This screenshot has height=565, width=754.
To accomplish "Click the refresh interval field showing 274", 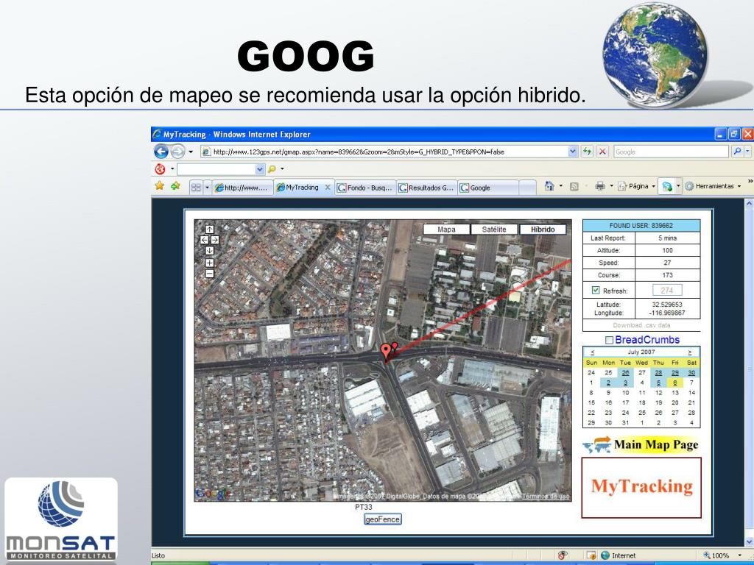I will coord(667,290).
